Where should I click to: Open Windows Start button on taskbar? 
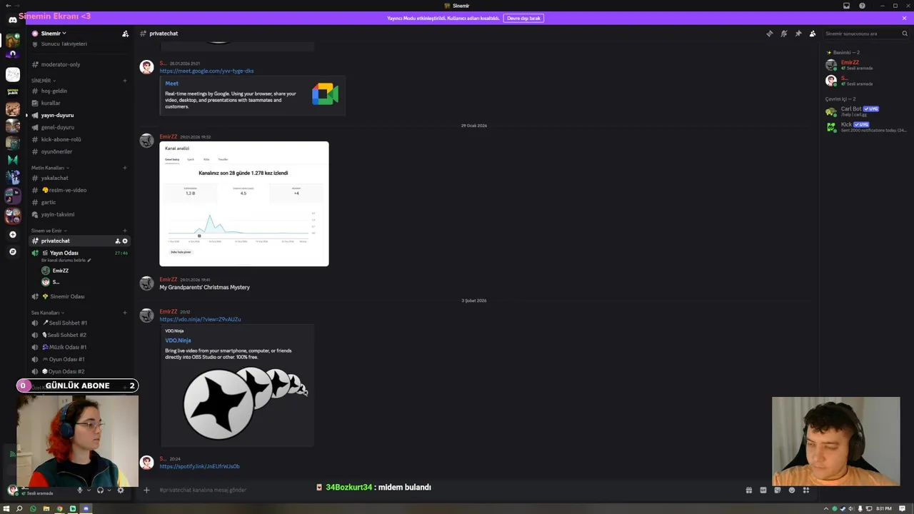pos(6,508)
